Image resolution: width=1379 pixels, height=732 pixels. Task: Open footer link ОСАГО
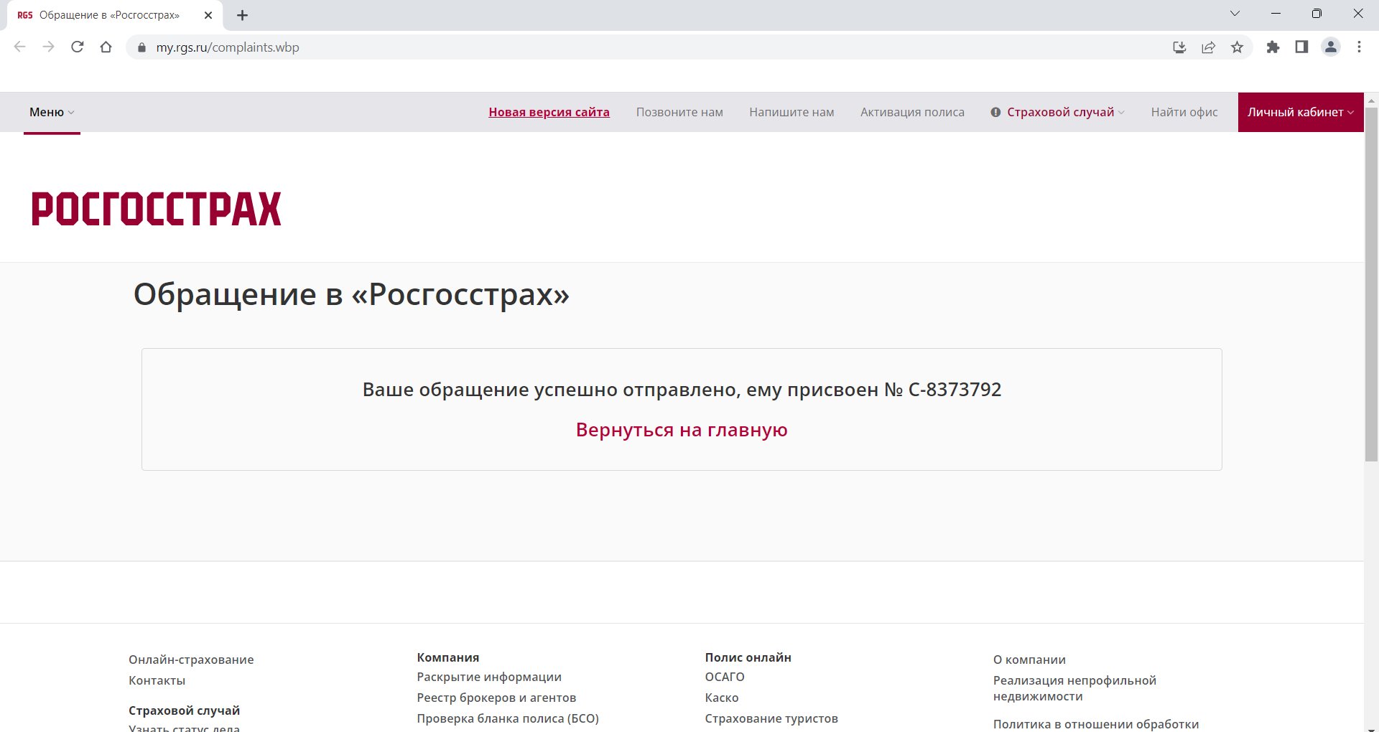coord(725,677)
